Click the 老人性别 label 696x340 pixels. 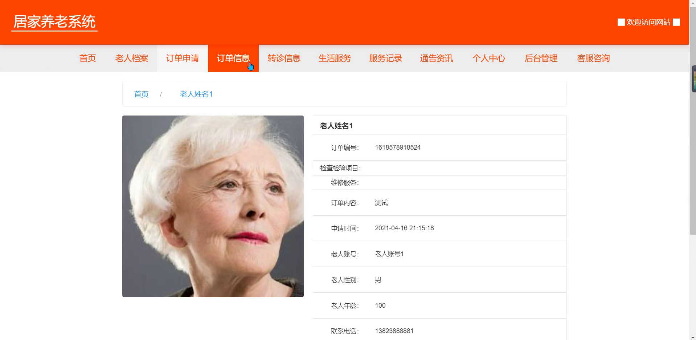point(345,280)
